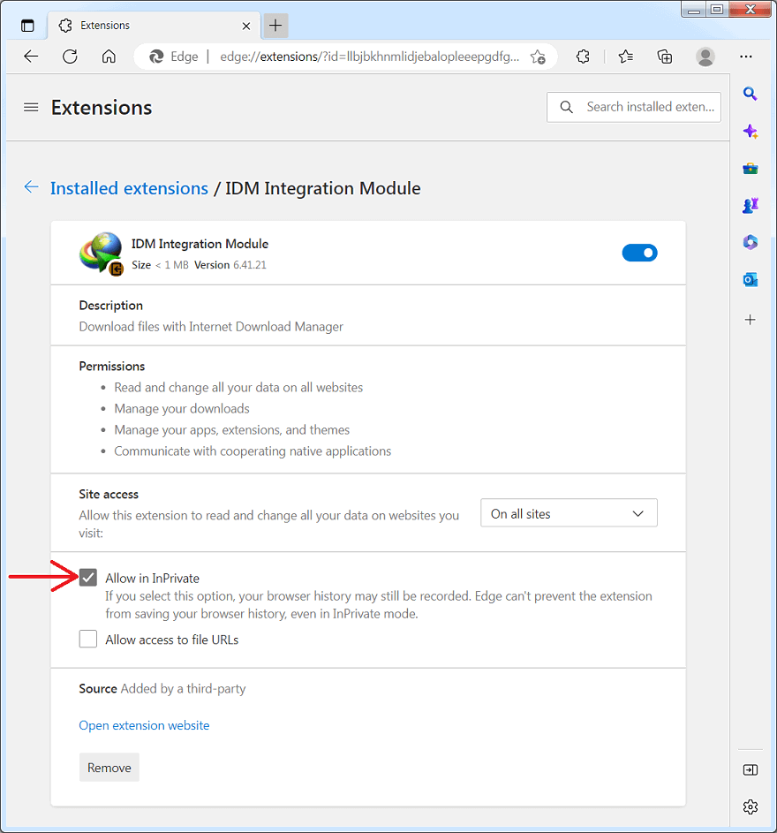Open the Installed extensions breadcrumb link
The height and width of the screenshot is (833, 777).
[129, 188]
